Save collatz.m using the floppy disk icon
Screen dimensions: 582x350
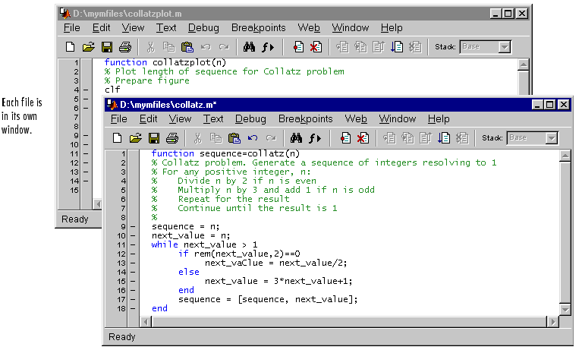pyautogui.click(x=154, y=138)
